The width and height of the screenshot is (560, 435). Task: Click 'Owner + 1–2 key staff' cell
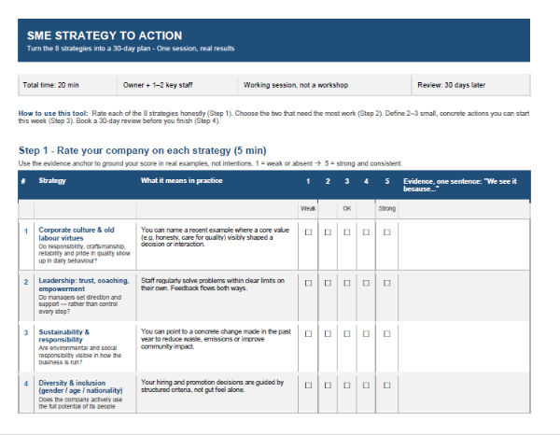177,85
